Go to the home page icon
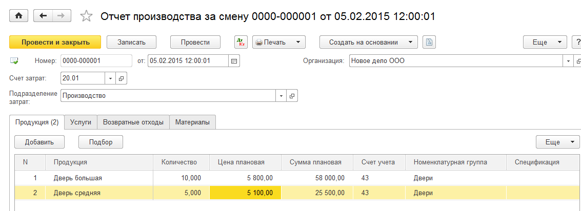Image resolution: width=581 pixels, height=211 pixels. click(19, 16)
